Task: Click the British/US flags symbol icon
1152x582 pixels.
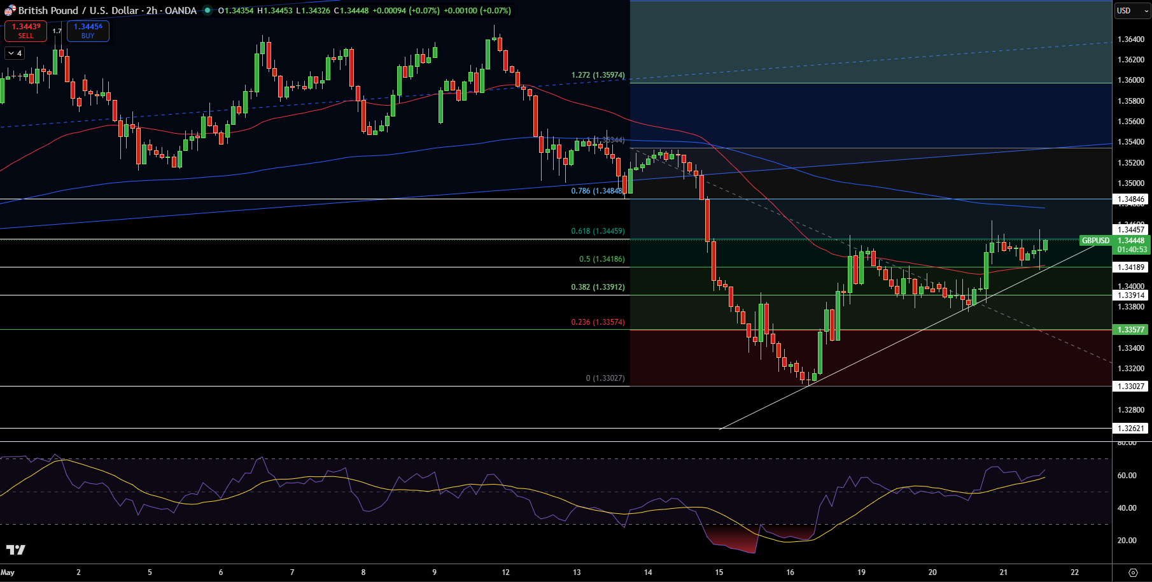Action: (x=10, y=10)
